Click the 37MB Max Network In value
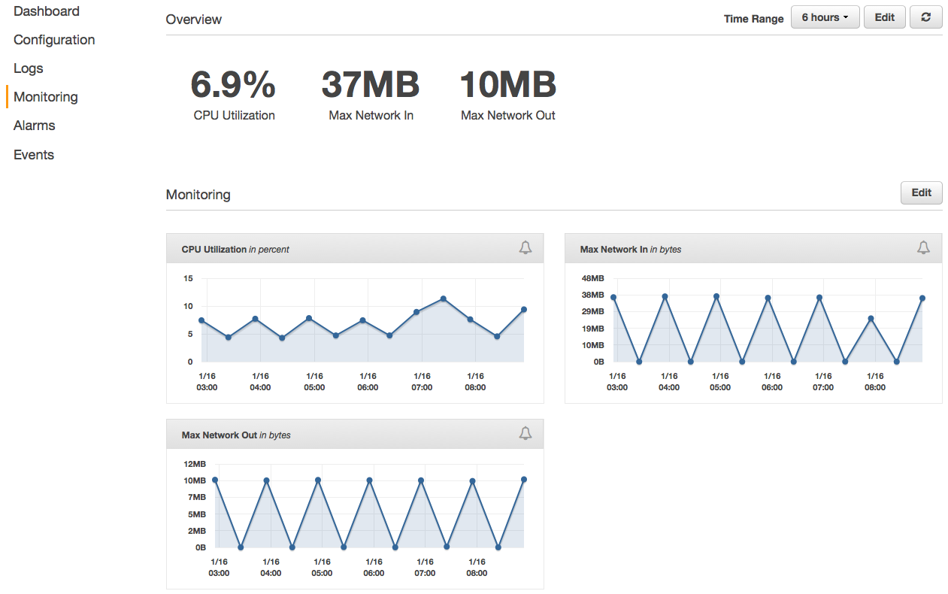948x594 pixels. pos(371,84)
